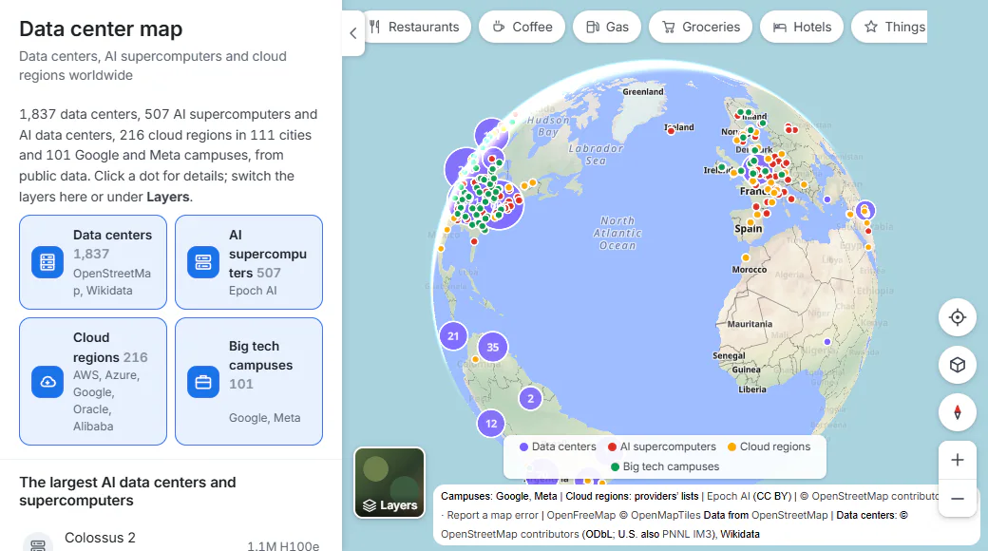The width and height of the screenshot is (988, 551).
Task: Open the cluster marker labeled 2
Action: (530, 398)
